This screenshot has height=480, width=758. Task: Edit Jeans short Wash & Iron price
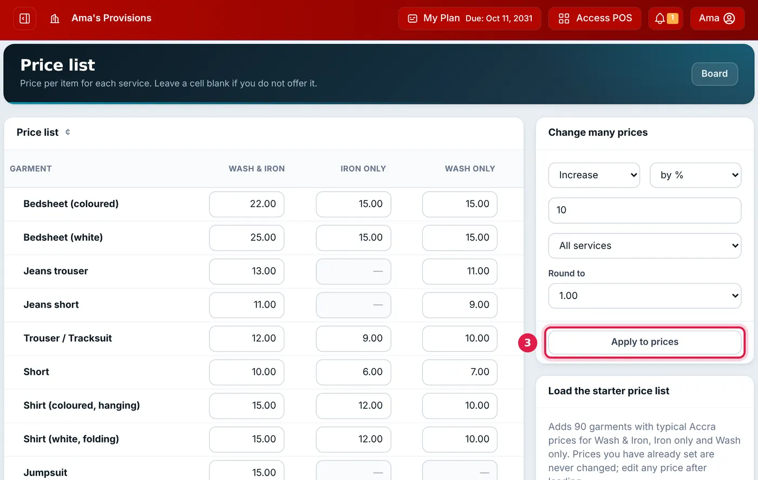tap(247, 305)
